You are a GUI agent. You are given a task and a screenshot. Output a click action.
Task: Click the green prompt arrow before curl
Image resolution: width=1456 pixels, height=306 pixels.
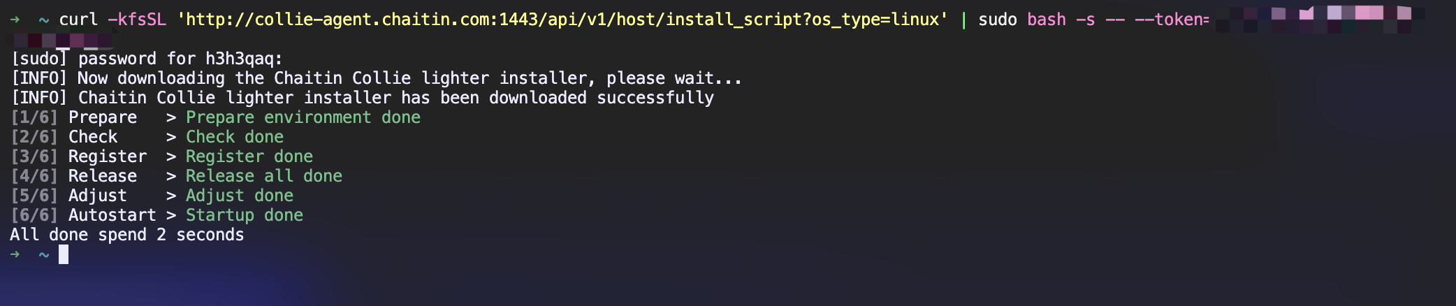(x=15, y=20)
